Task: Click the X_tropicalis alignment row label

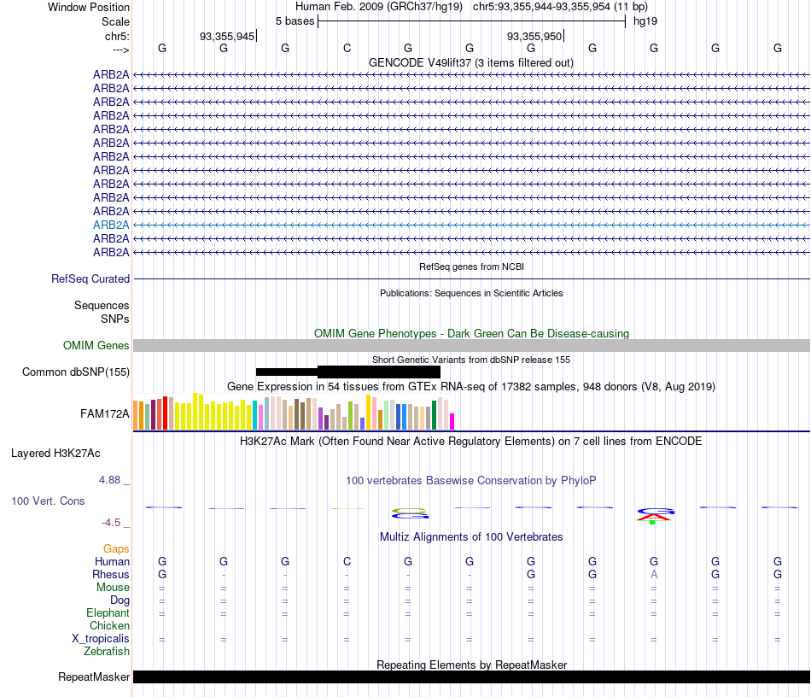Action: [x=101, y=639]
